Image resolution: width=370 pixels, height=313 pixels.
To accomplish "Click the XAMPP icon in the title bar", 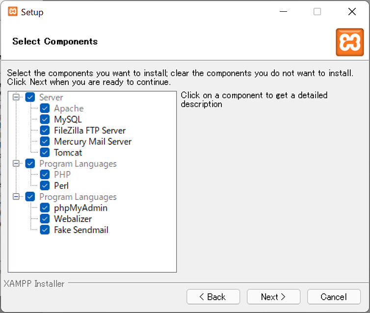I will (13, 12).
